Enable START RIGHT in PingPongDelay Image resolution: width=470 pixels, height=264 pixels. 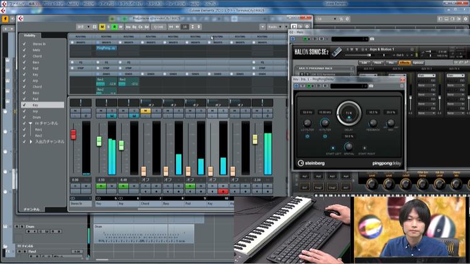(x=365, y=148)
